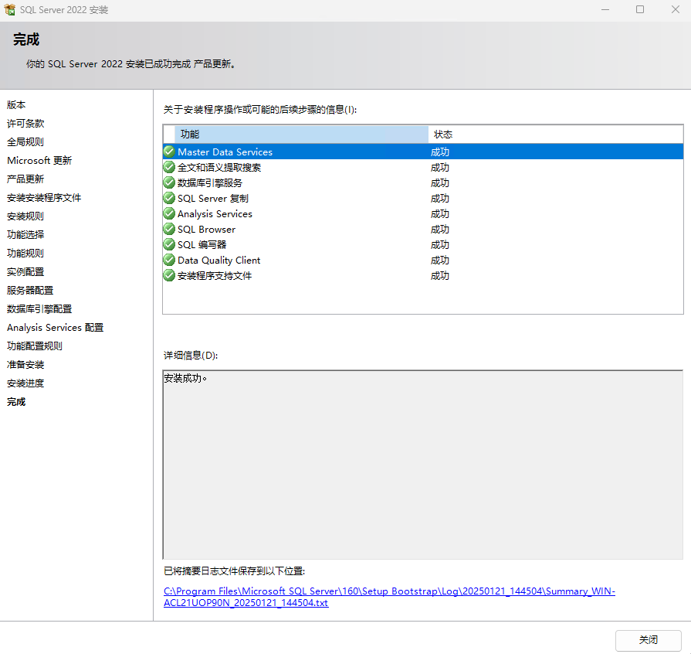Screen dimensions: 691x654
Task: Select the 全文和语义提取搜索 row
Action: (x=423, y=167)
